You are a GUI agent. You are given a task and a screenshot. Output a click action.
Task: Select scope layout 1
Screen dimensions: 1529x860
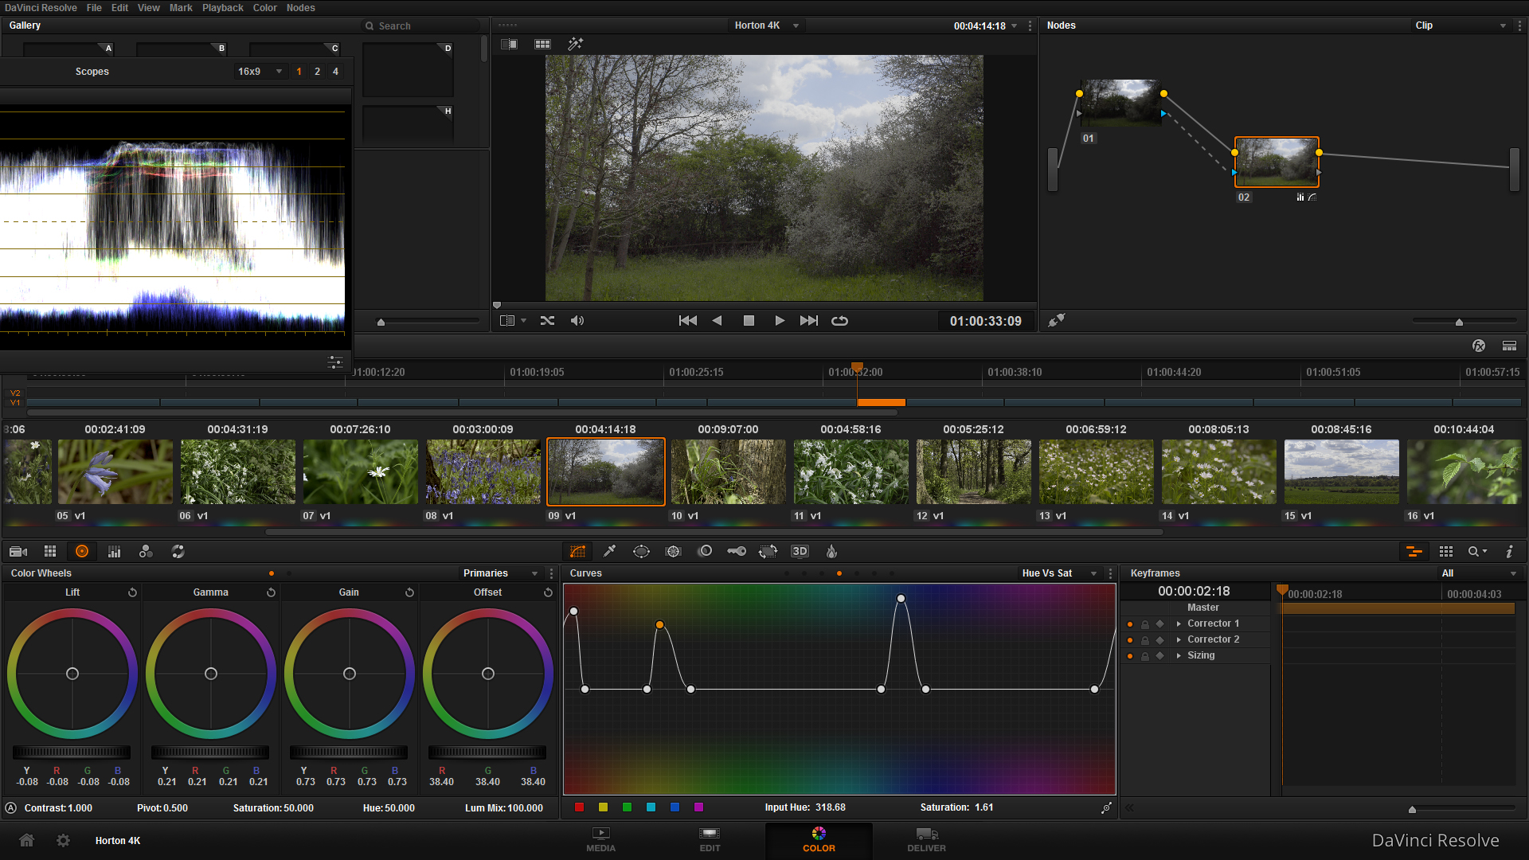click(299, 72)
